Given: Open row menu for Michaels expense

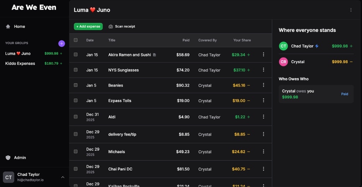Looking at the screenshot, I should [263, 151].
